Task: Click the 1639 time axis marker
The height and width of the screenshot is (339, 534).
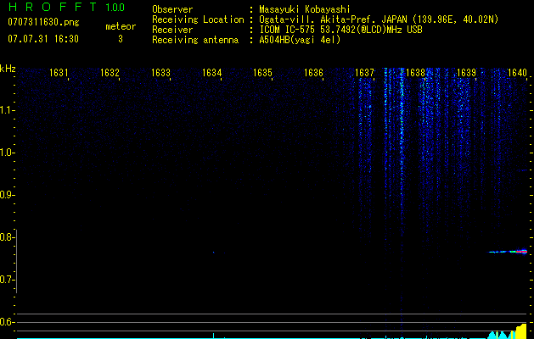Action: tap(466, 73)
